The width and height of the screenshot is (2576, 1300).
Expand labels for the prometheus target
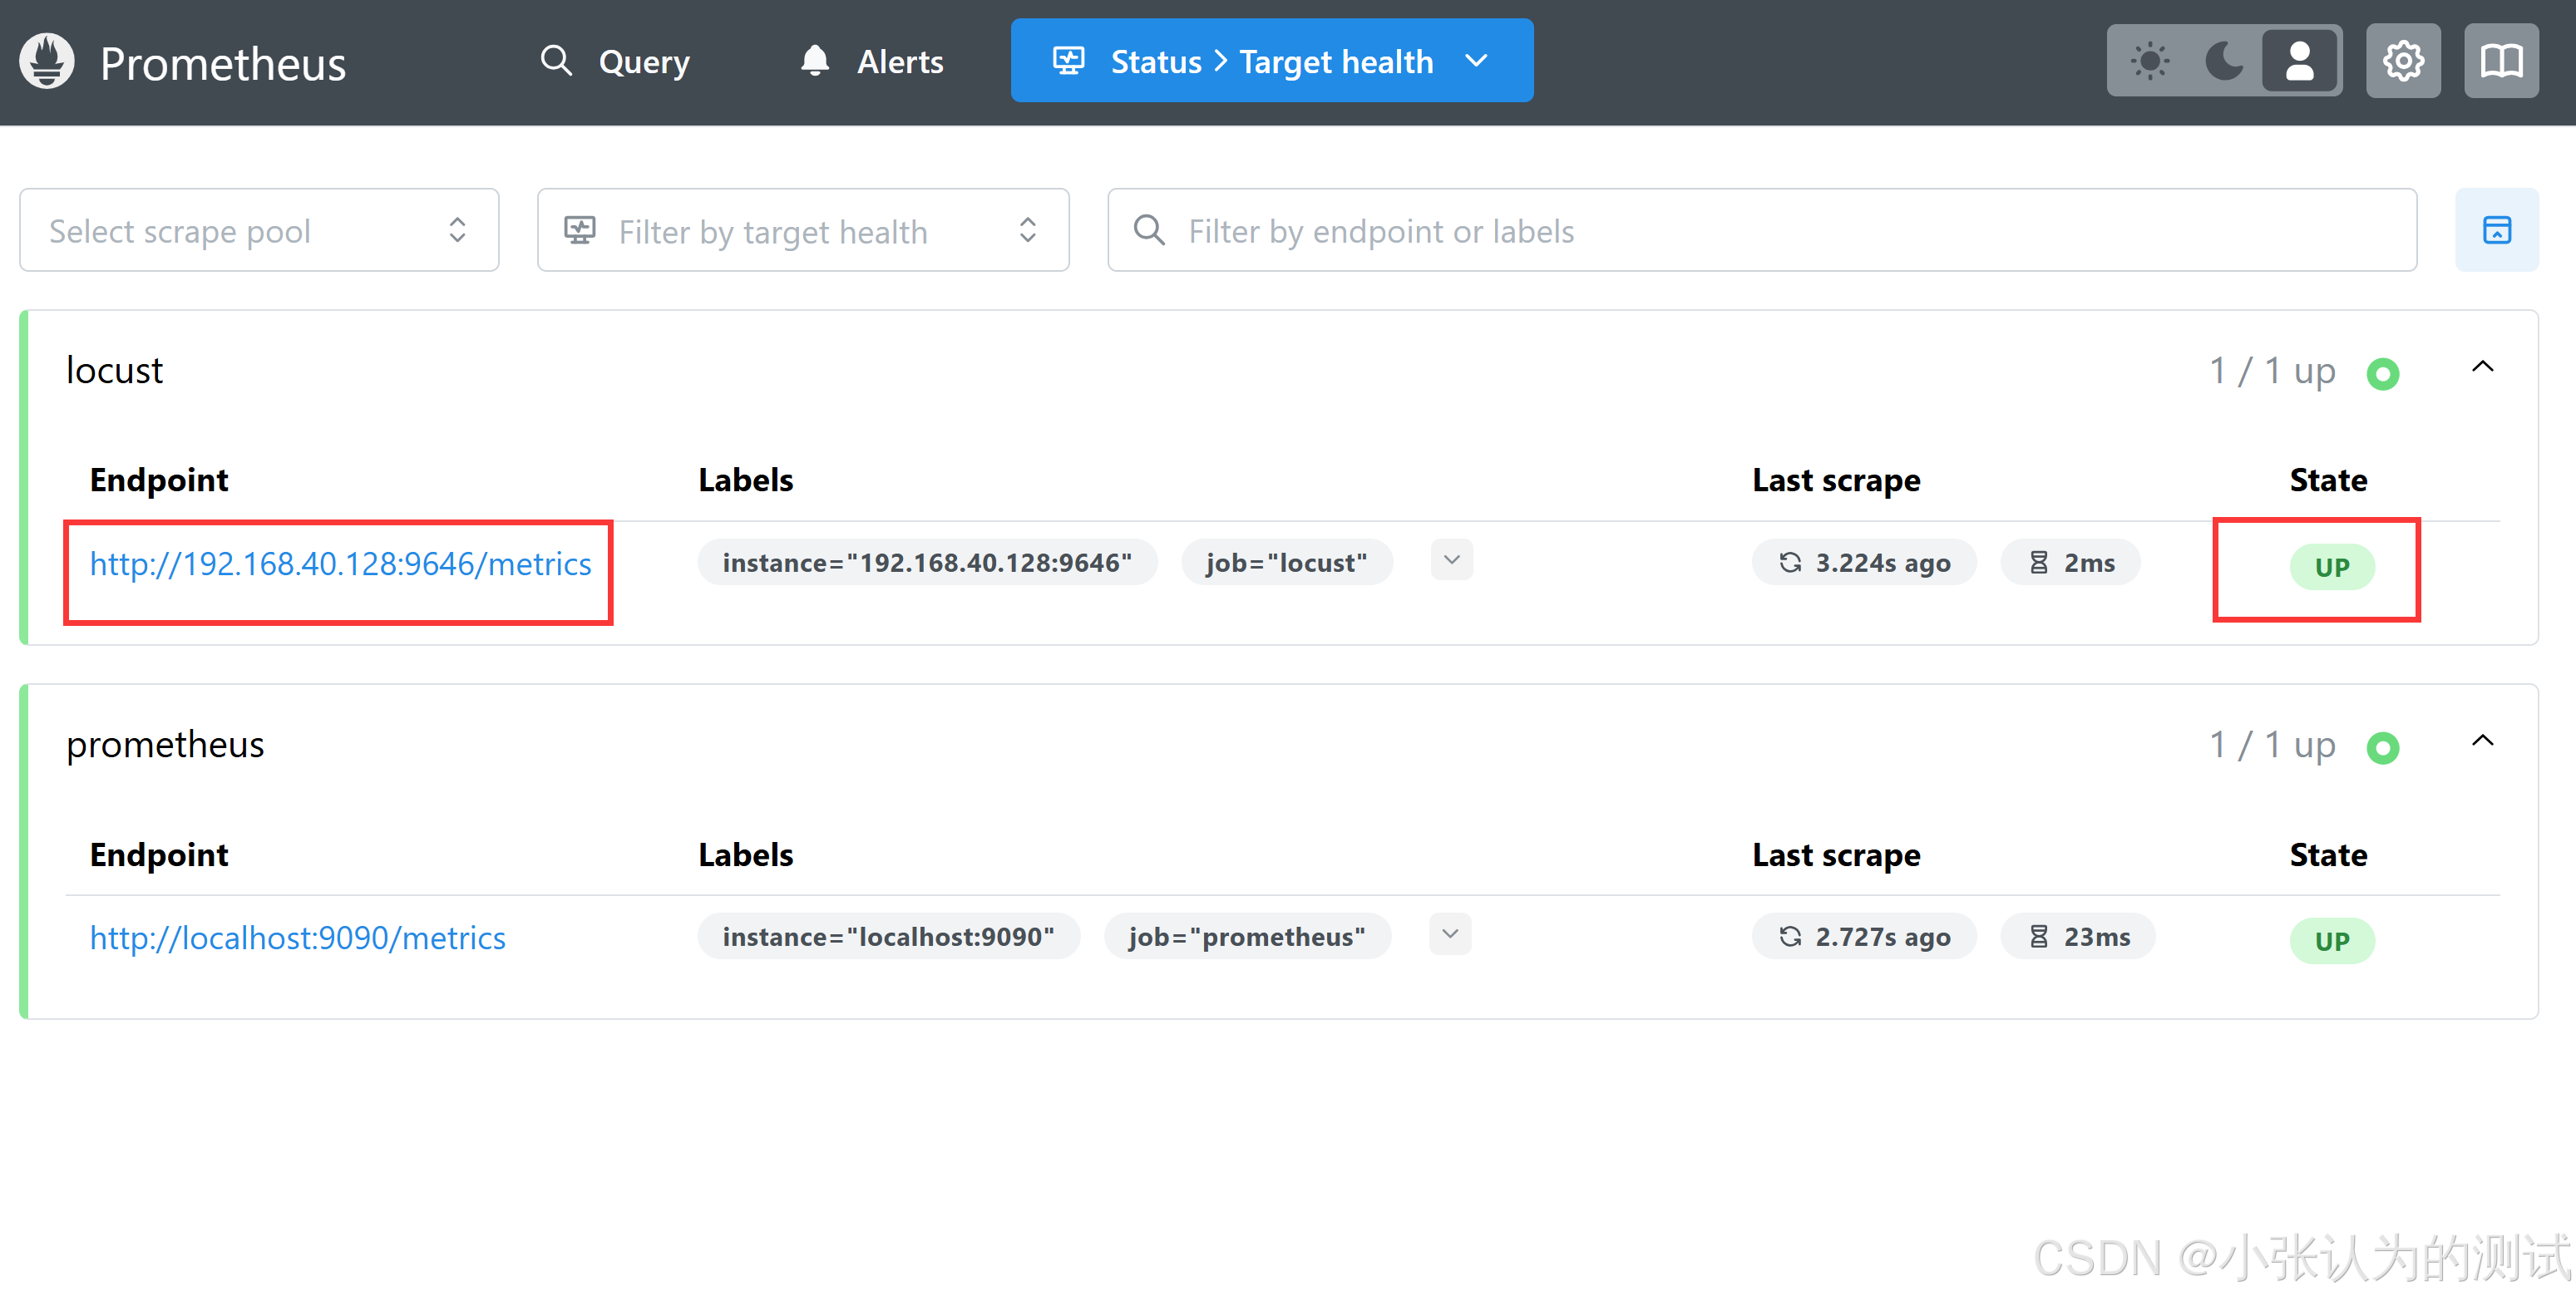pyautogui.click(x=1450, y=934)
